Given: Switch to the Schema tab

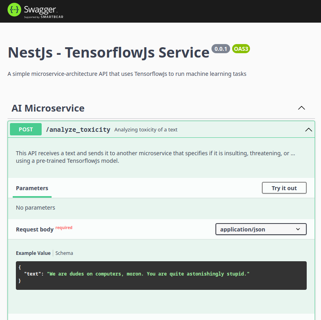Looking at the screenshot, I should point(64,253).
